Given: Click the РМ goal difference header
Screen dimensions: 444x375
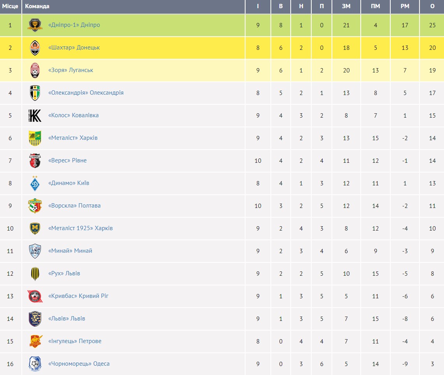Looking at the screenshot, I should 405,6.
